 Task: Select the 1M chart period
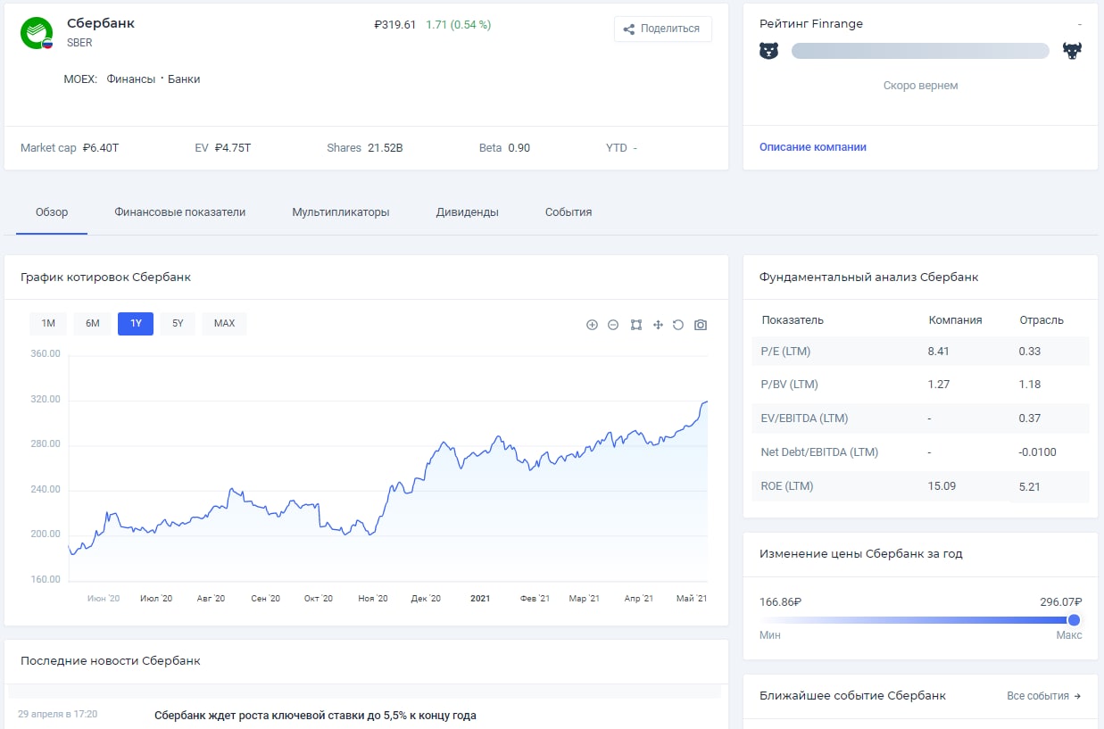[x=48, y=323]
